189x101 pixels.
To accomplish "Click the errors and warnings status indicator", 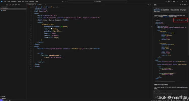I will pos(6,100).
